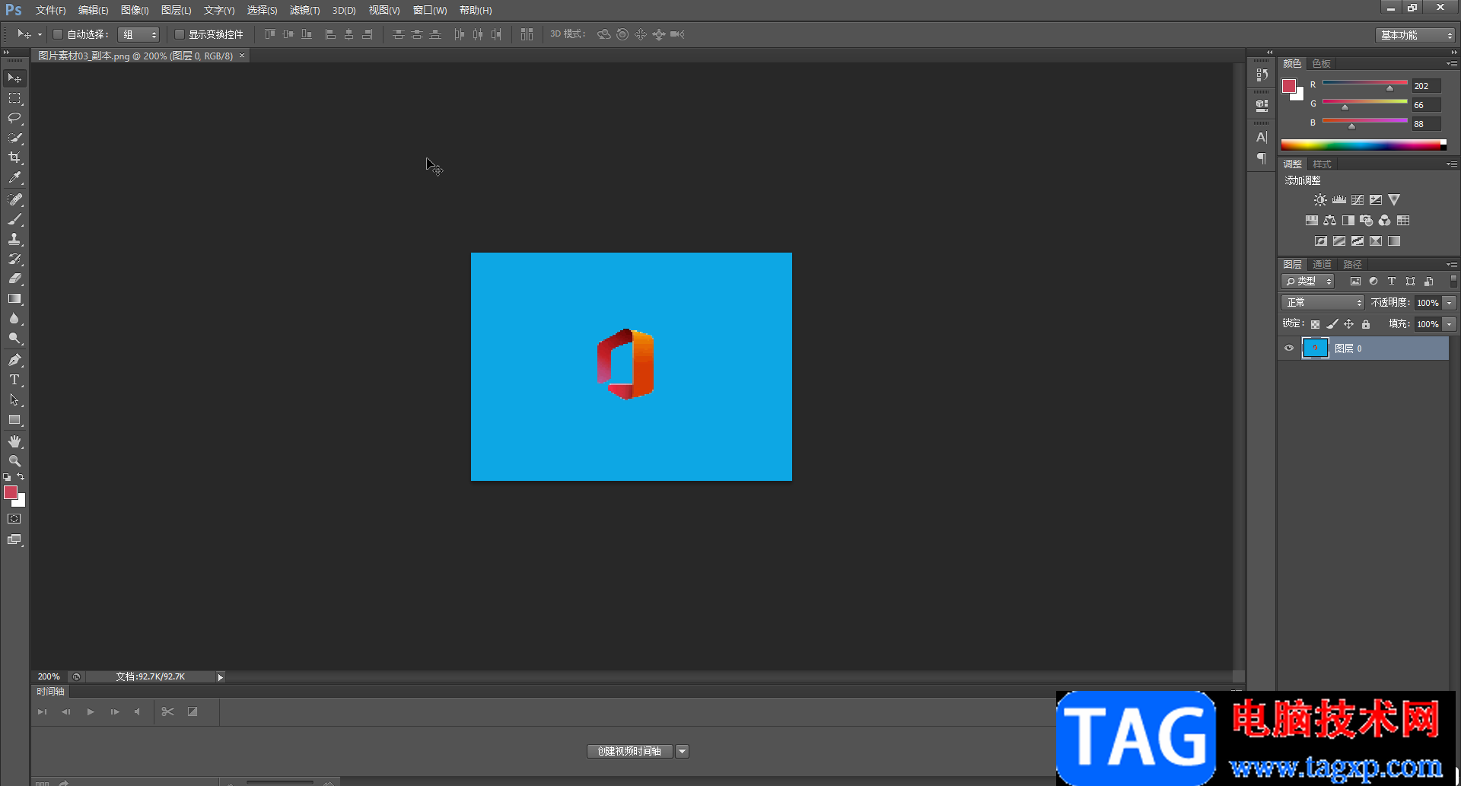1461x786 pixels.
Task: Open the auto-select 组 dropdown
Action: tap(138, 34)
